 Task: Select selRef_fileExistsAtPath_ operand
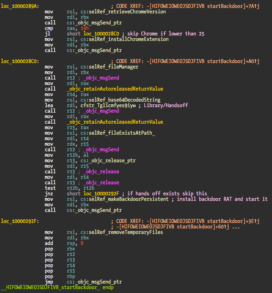(122, 133)
